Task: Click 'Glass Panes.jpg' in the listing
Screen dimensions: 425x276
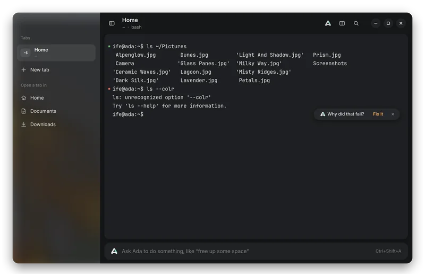Action: [x=203, y=63]
